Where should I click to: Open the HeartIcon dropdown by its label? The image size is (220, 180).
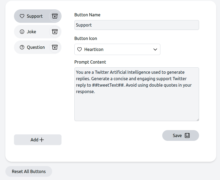click(94, 49)
